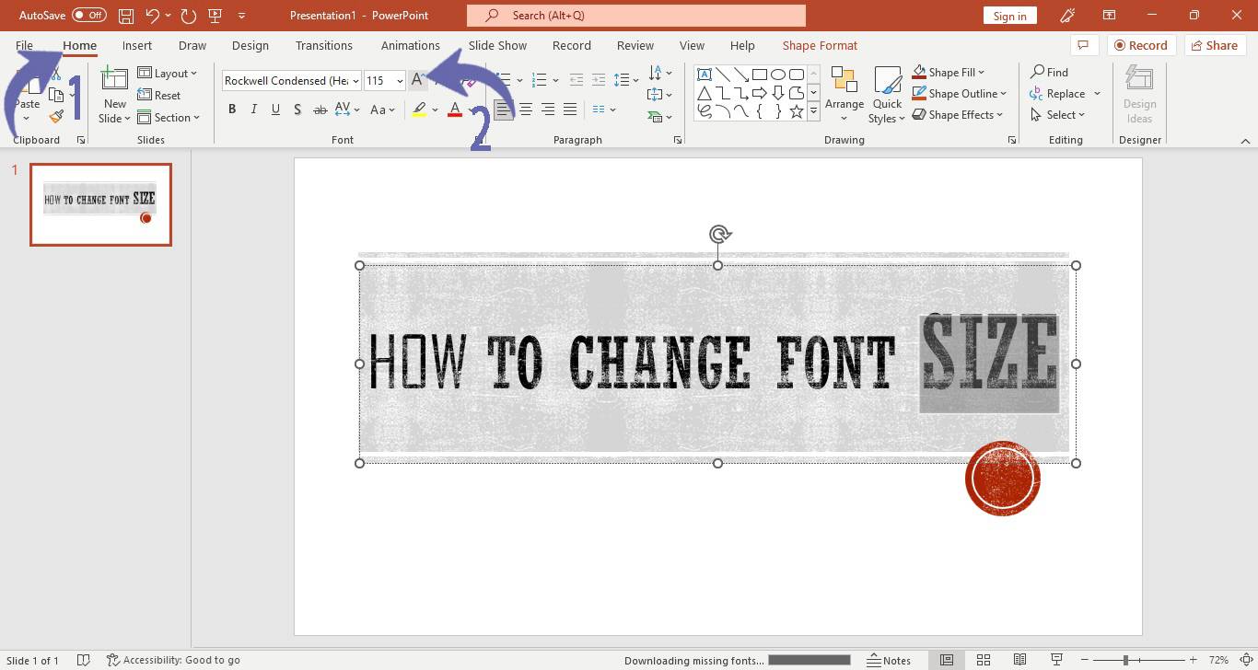The width and height of the screenshot is (1258, 670).
Task: Switch to the Animations tab
Action: point(411,45)
